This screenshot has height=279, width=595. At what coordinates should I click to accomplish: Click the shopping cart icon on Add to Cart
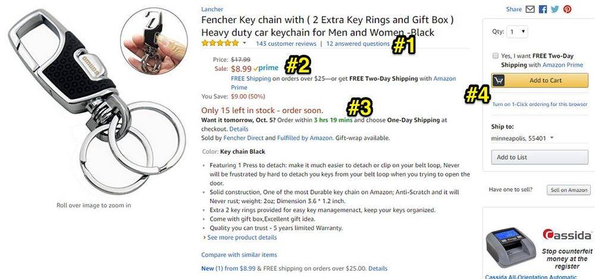coord(498,80)
